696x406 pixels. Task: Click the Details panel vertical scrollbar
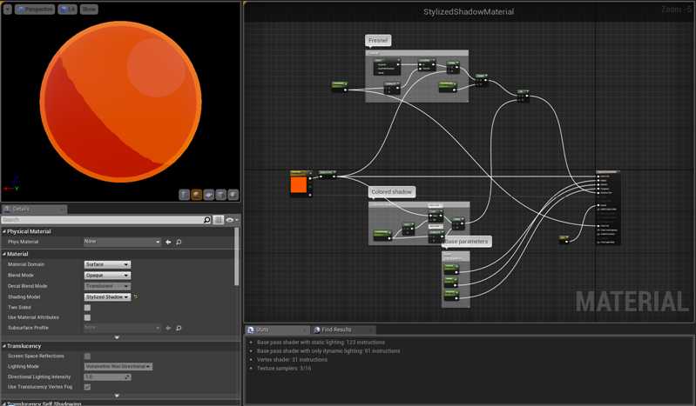(x=237, y=257)
